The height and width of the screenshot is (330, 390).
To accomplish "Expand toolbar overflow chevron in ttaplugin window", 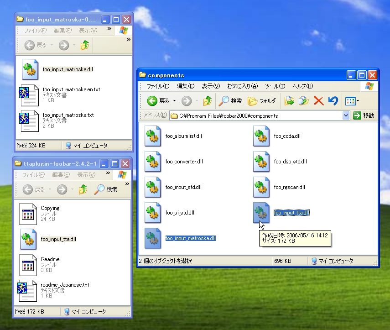I will pyautogui.click(x=127, y=183).
